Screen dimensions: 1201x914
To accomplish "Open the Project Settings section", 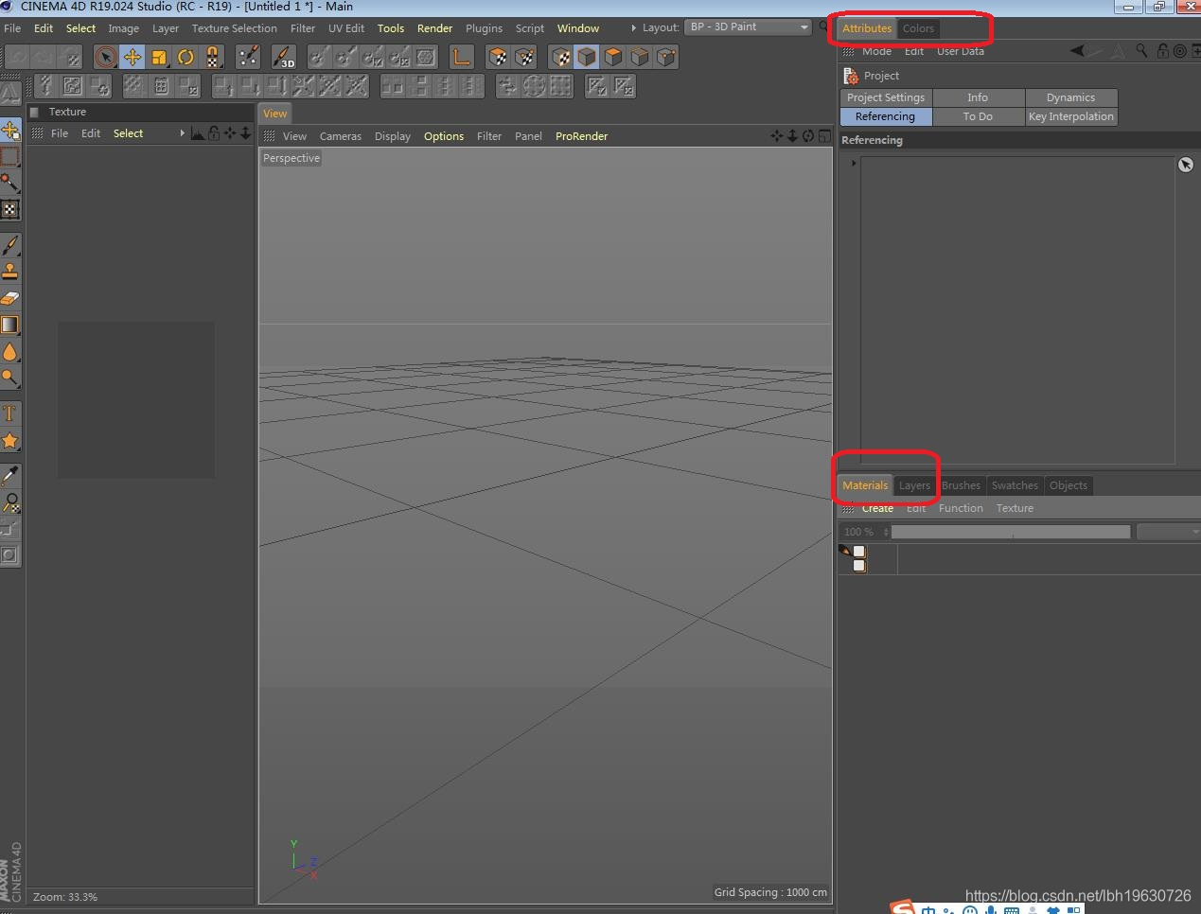I will (886, 97).
